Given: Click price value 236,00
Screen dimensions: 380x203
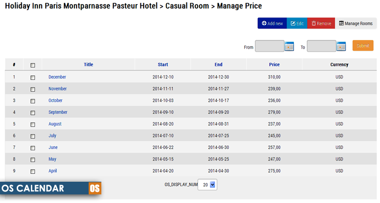Looking at the screenshot, I should tap(274, 100).
